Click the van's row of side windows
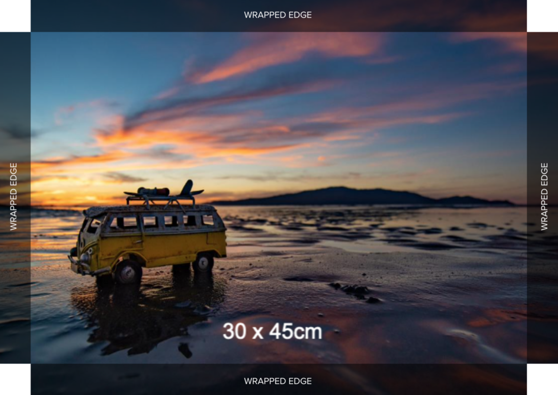This screenshot has width=558, height=395. pos(164,222)
